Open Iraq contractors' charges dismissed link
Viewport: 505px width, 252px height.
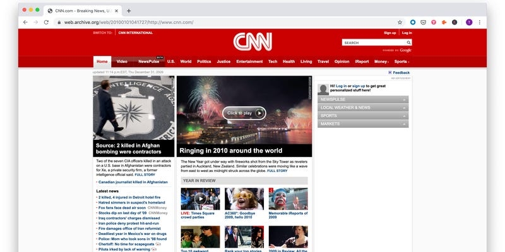pyautogui.click(x=129, y=218)
